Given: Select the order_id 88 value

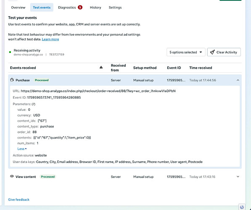Looking at the screenshot, I should (34, 132).
